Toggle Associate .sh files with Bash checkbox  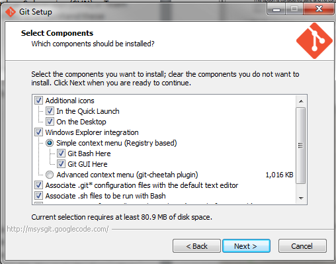click(38, 196)
